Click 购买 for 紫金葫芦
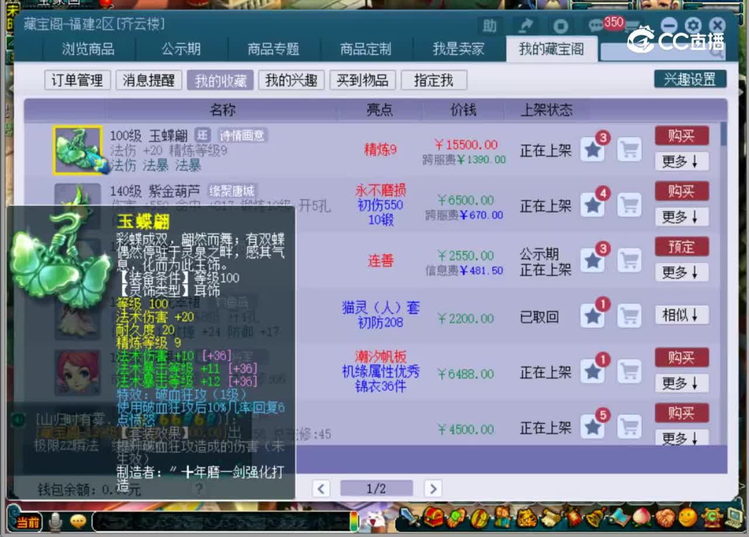The height and width of the screenshot is (537, 749). 682,192
